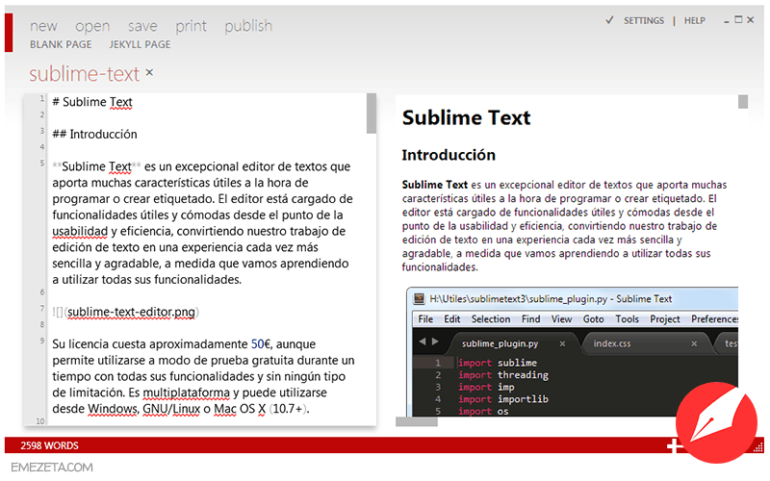Click the 'new' menu item
Screen dimensions: 770x481
tap(43, 26)
